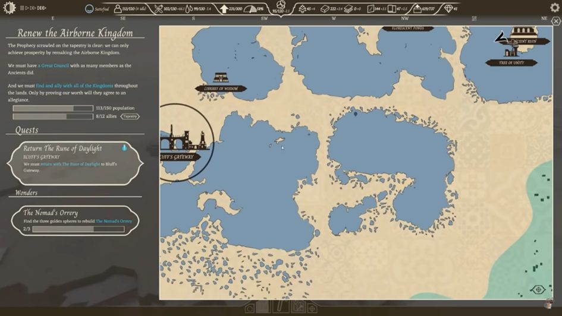Open the find and ally with Kingdoms link
Viewport: 562px width, 316px height.
(x=74, y=86)
